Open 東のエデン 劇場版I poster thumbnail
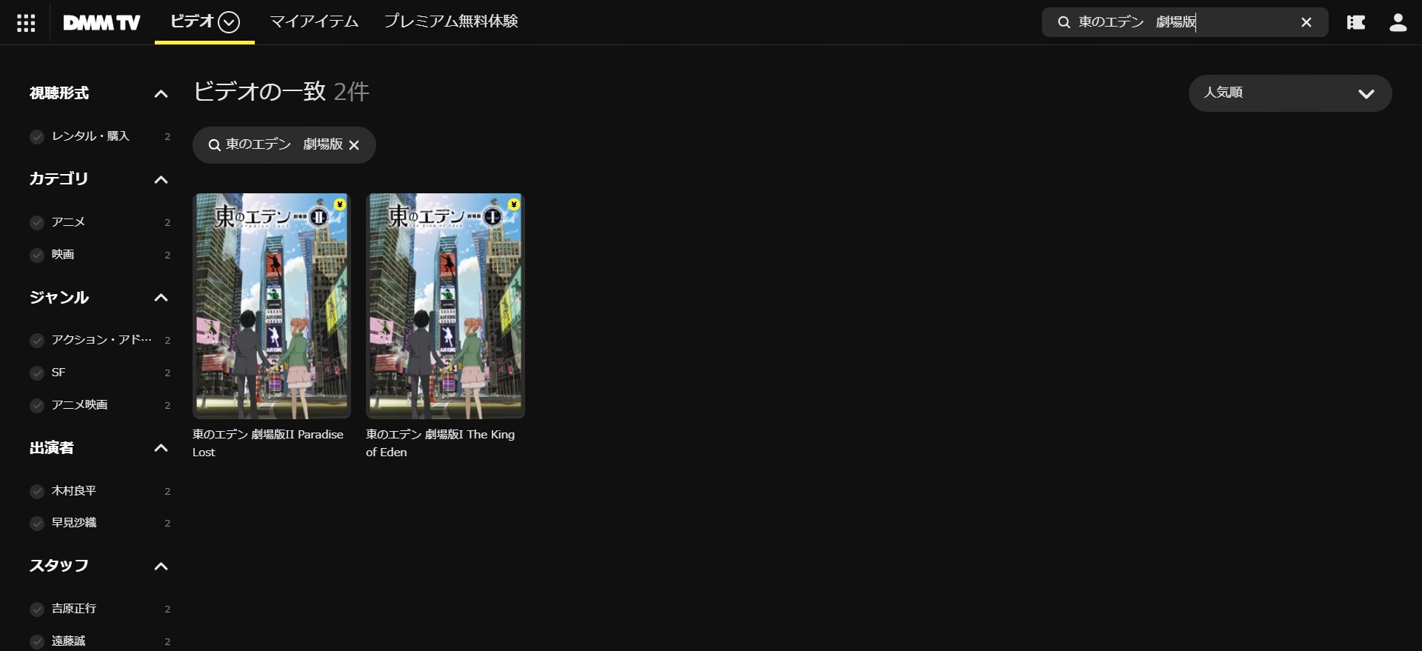 (445, 306)
